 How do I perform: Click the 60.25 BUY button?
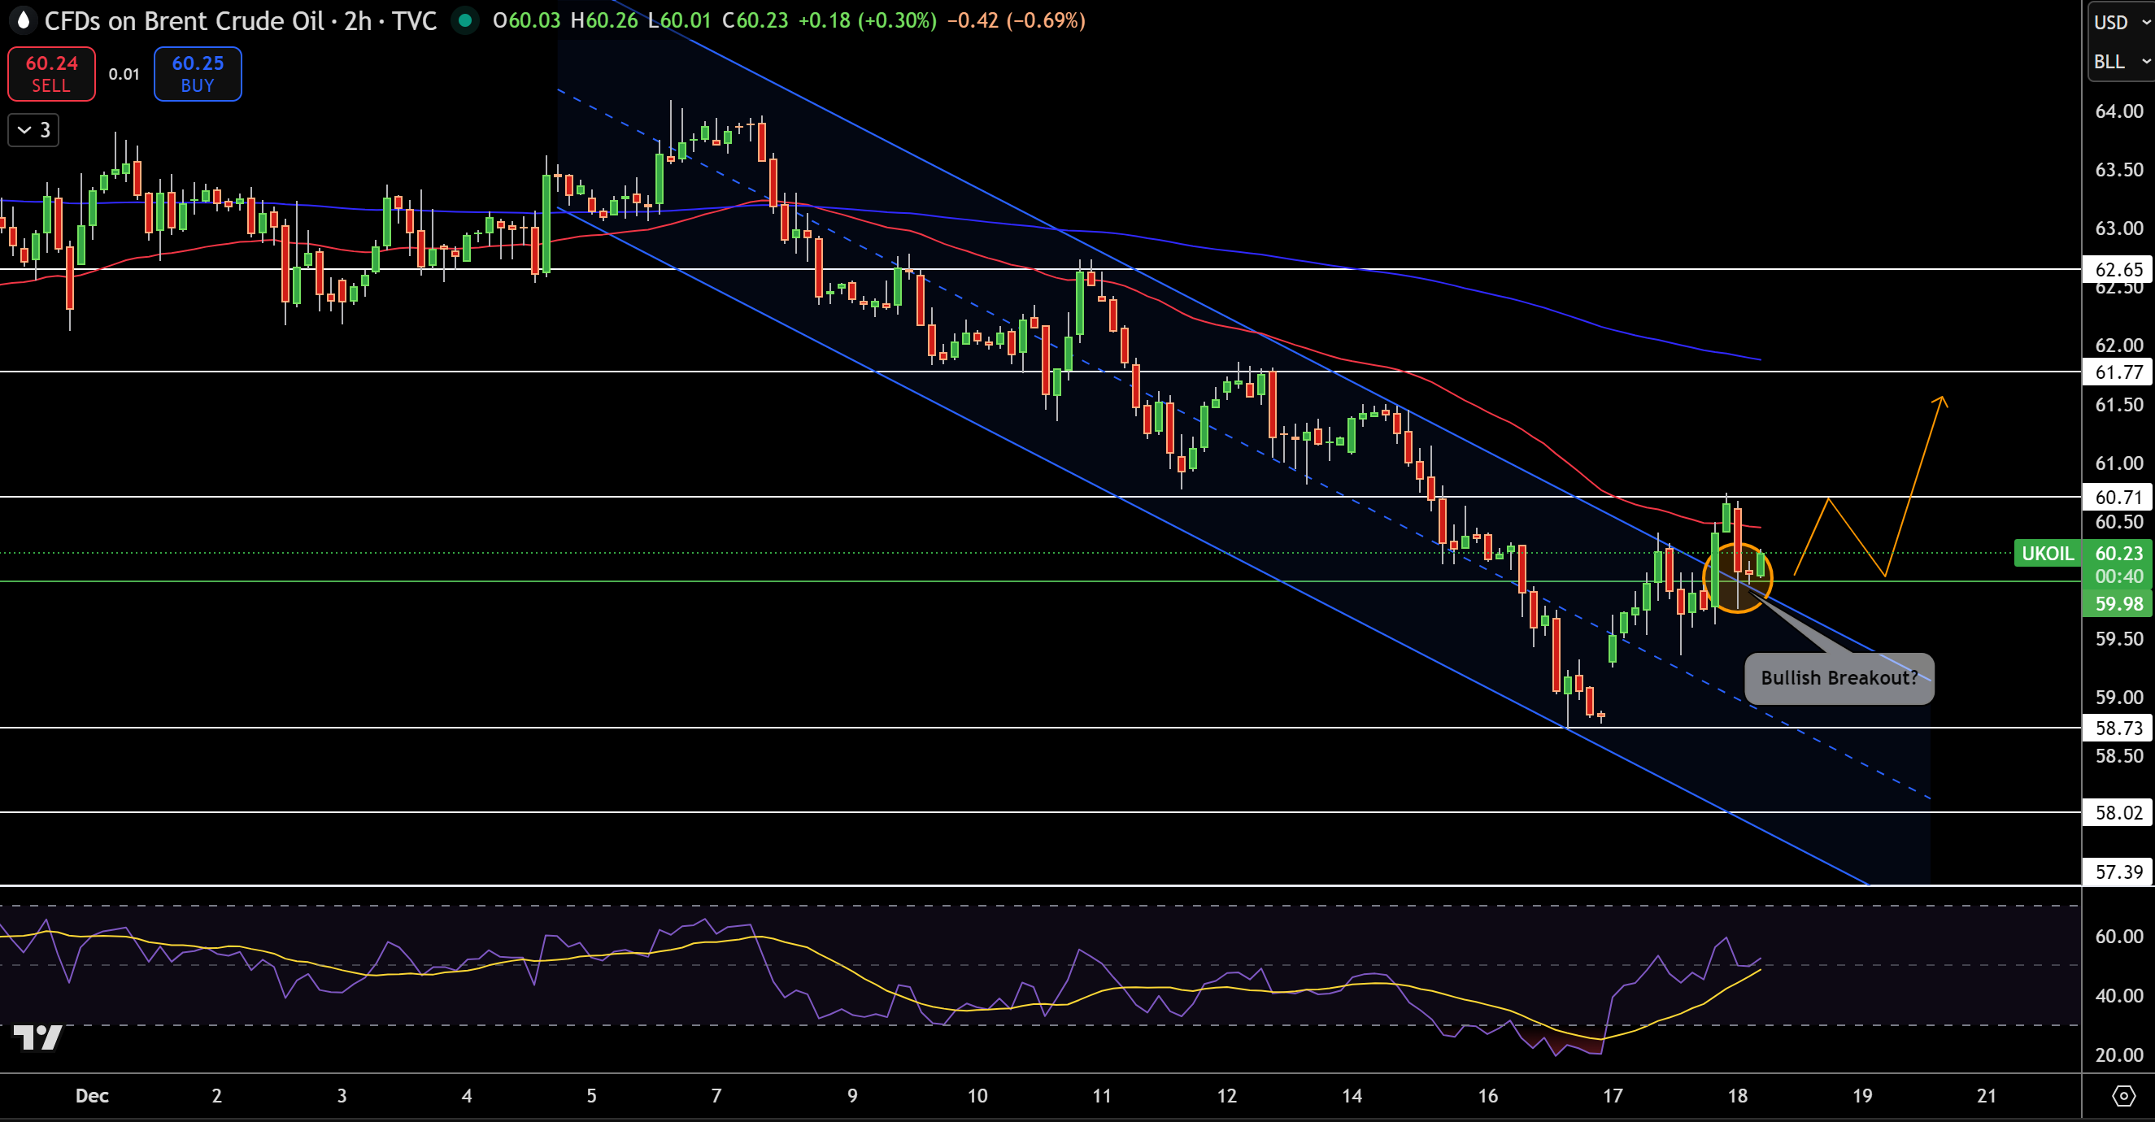click(198, 74)
